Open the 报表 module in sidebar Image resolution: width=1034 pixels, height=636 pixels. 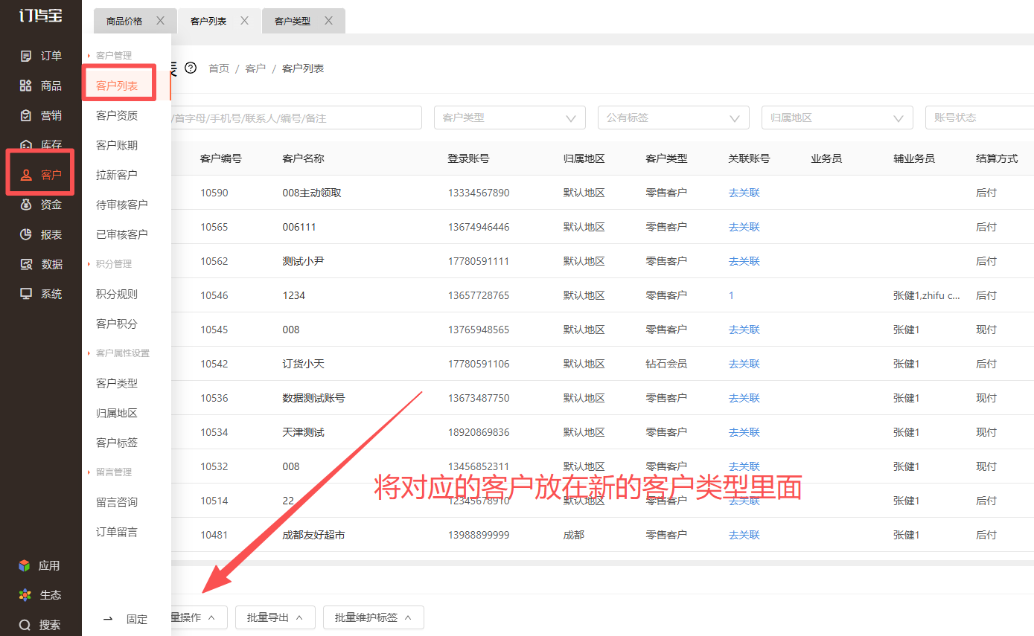pos(41,234)
